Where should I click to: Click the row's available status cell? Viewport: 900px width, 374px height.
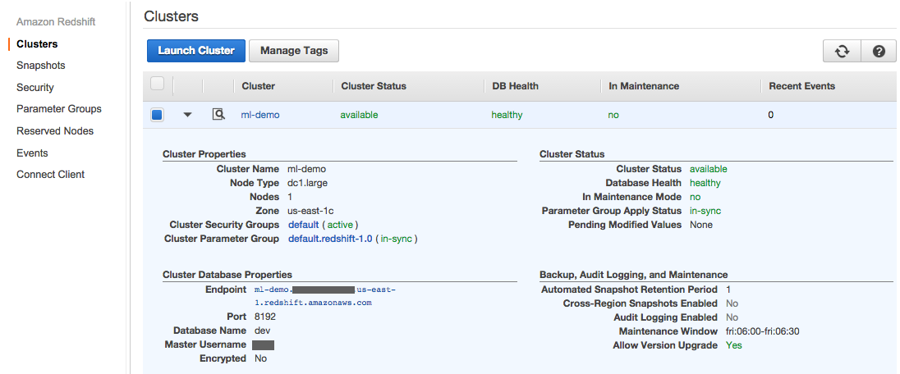[360, 115]
